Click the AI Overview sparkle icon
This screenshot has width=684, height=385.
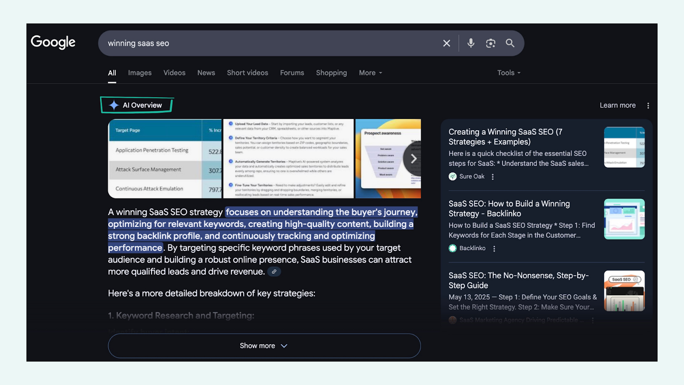point(113,105)
